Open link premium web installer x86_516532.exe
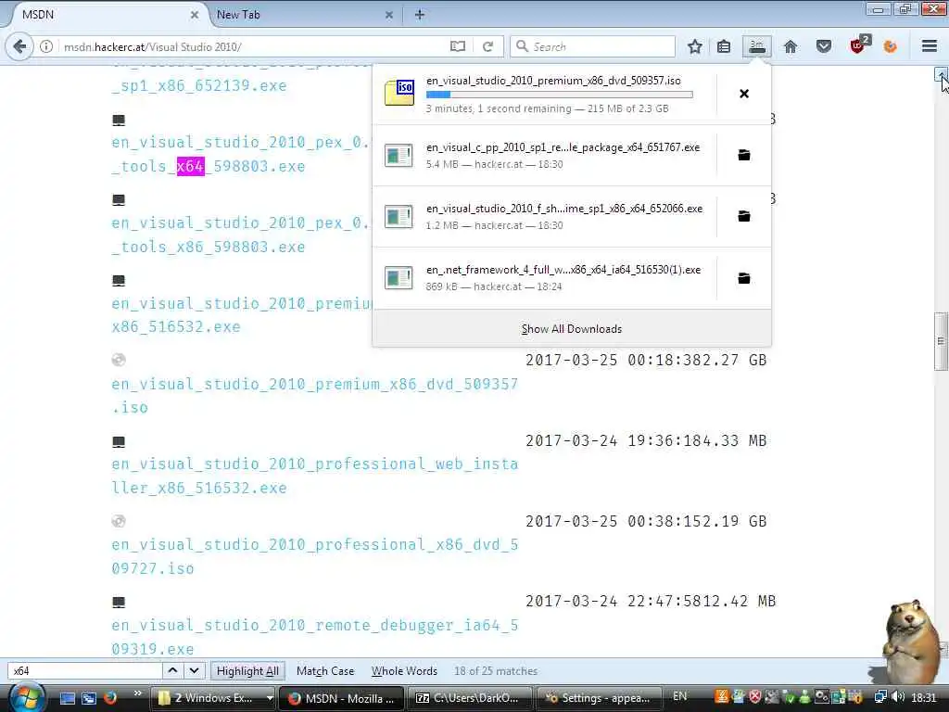 [x=242, y=315]
